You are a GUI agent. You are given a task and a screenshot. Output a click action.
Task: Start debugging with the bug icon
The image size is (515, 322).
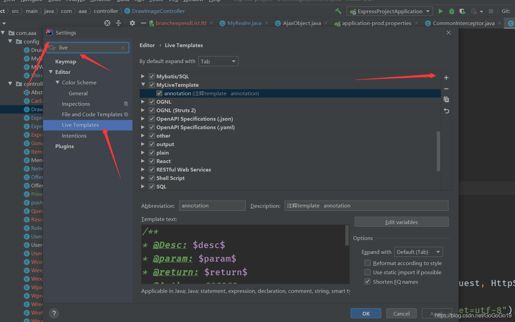coord(451,11)
